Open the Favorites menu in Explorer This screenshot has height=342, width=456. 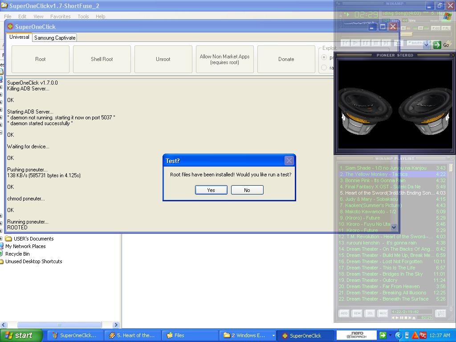pyautogui.click(x=60, y=16)
